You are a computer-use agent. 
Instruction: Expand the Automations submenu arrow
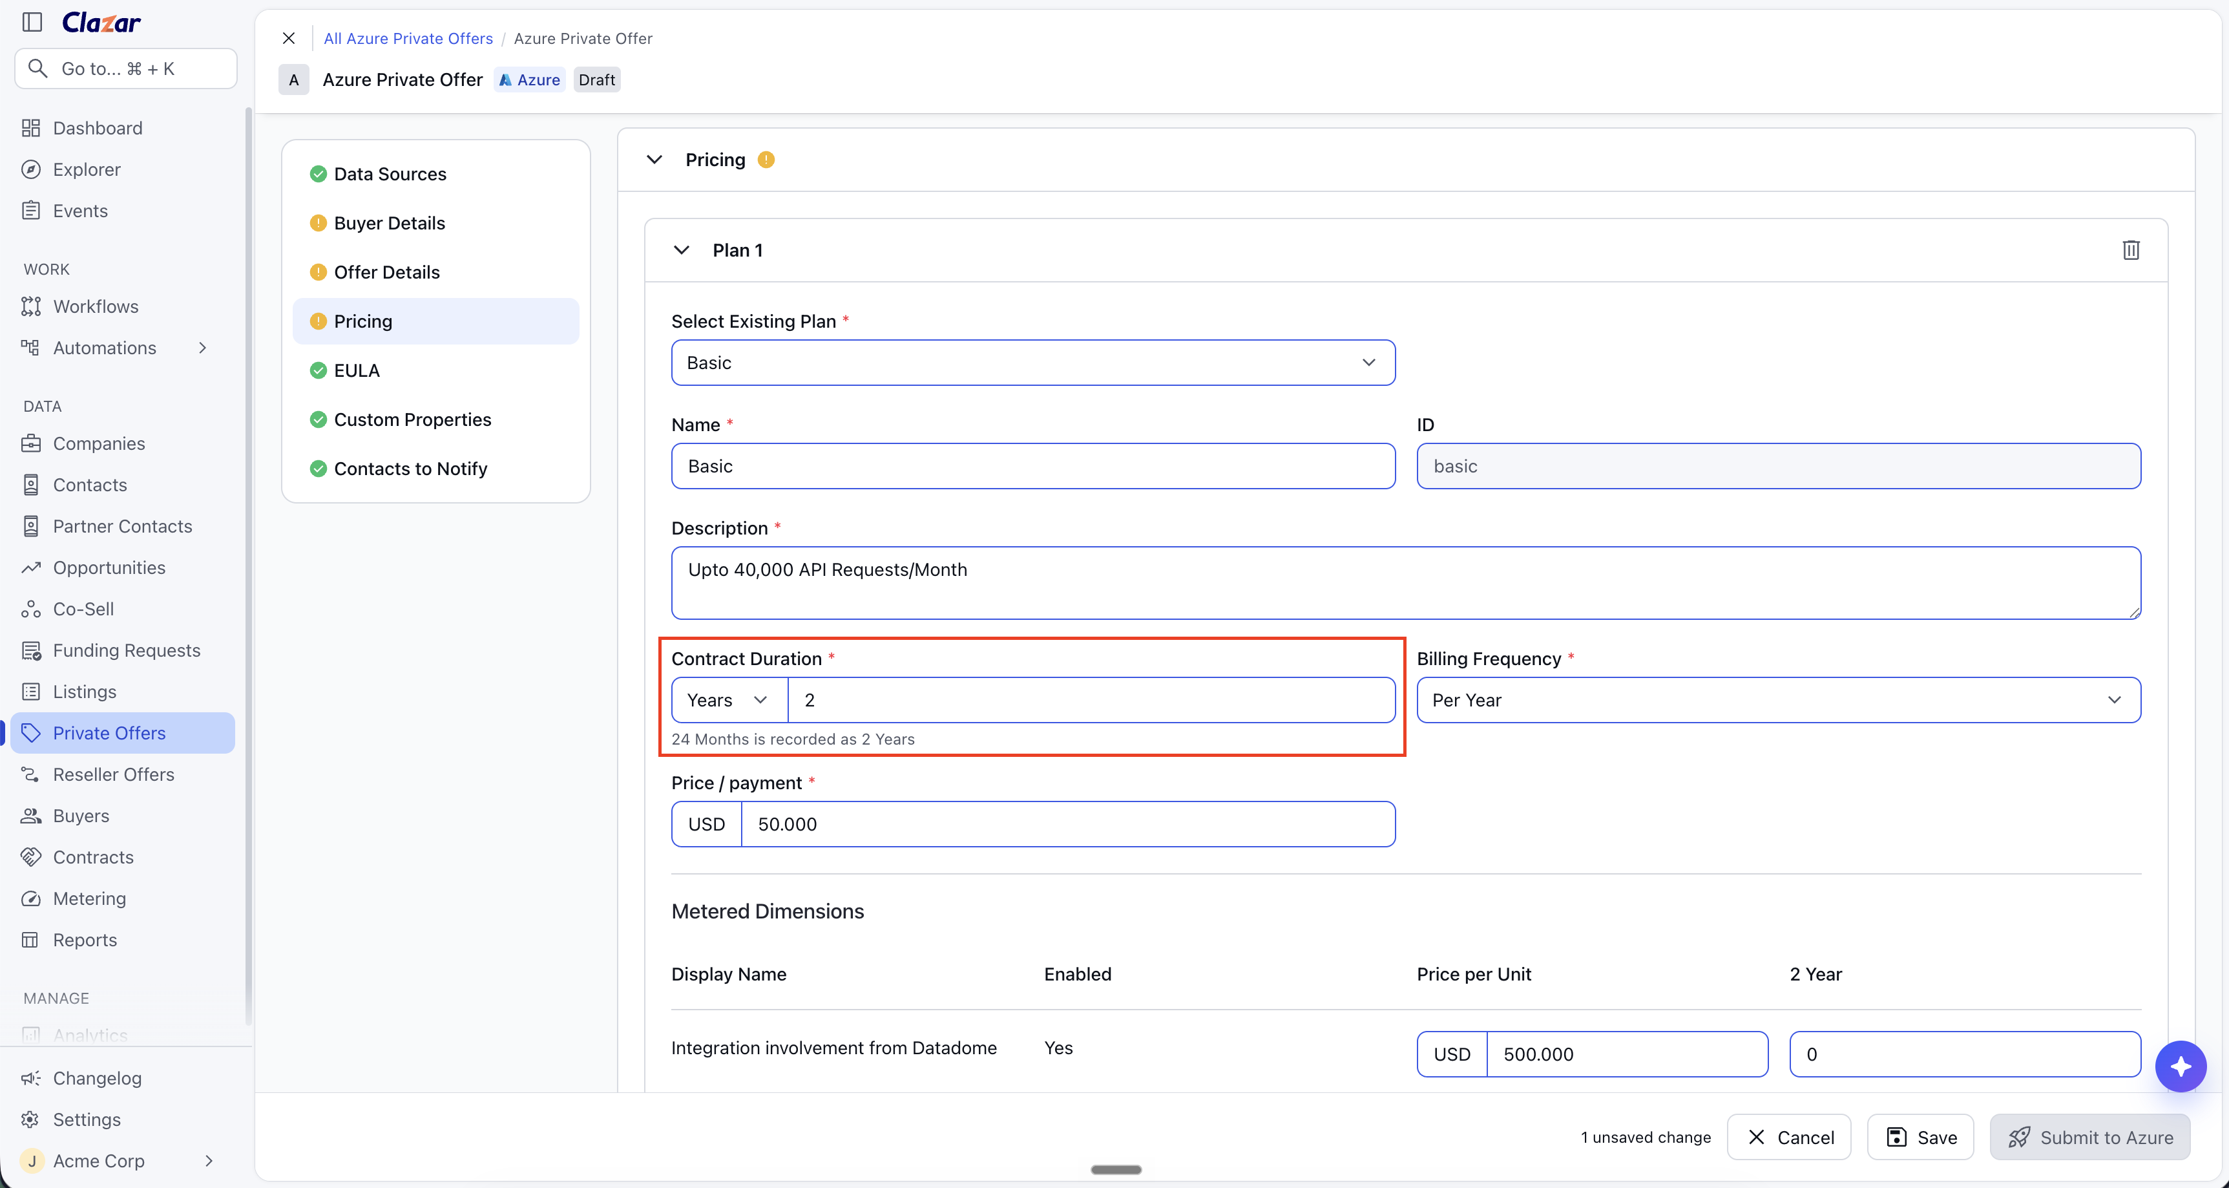[x=202, y=348]
